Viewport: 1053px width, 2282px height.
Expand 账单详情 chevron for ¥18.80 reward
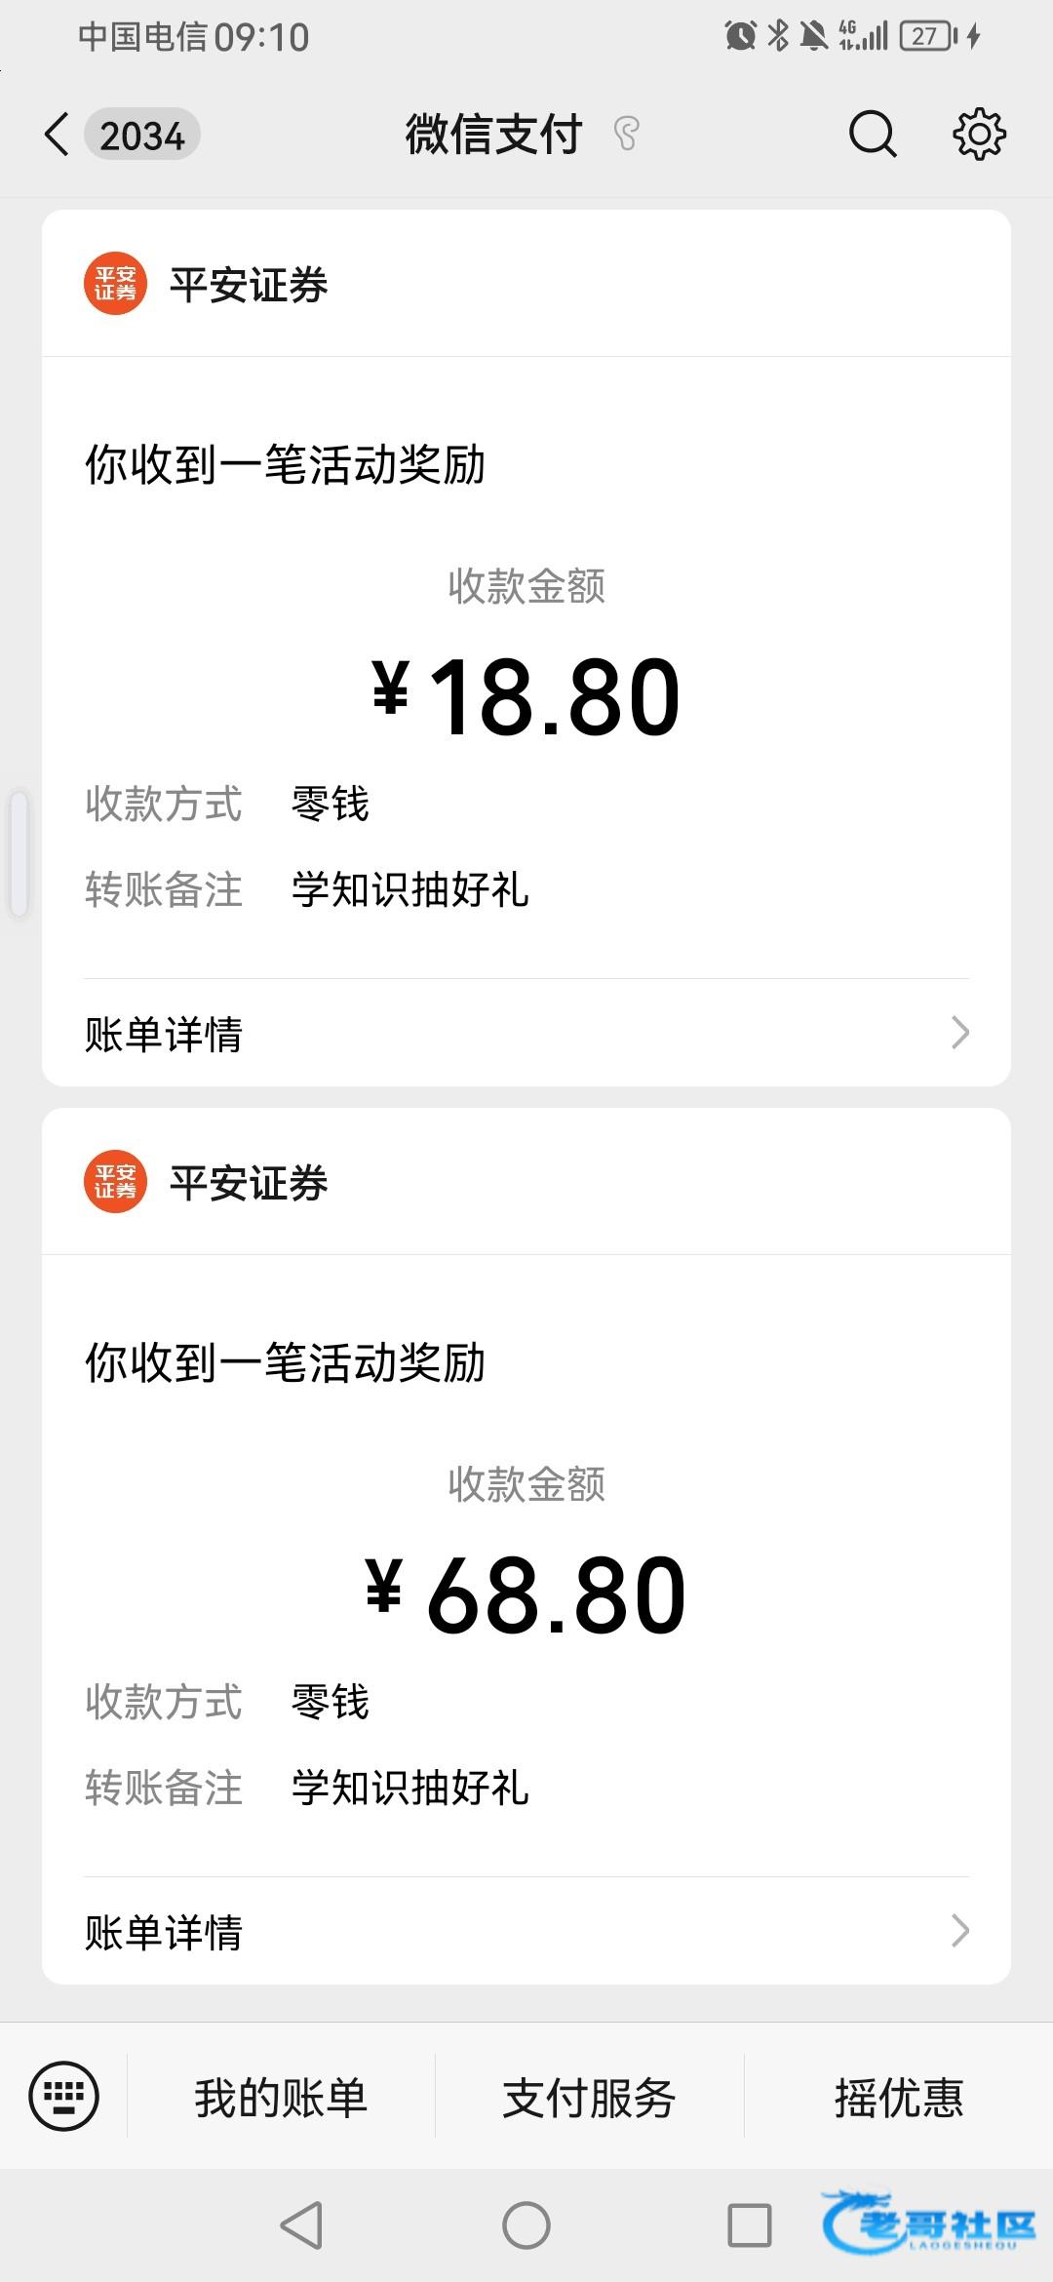pyautogui.click(x=959, y=1033)
